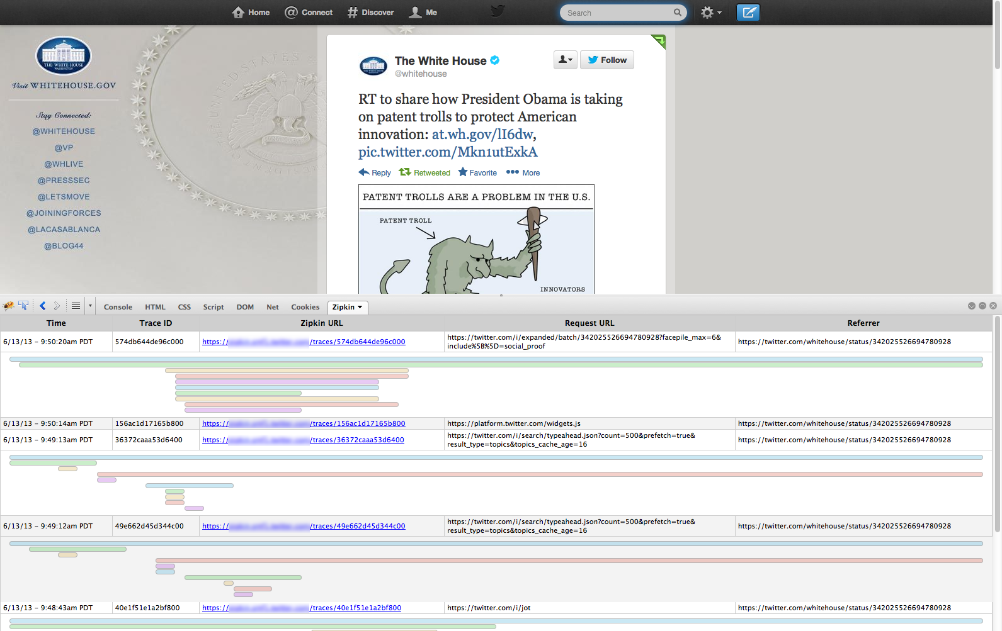Open the @PRESSSEC sidebar link
Screen dimensions: 1002x631
tap(64, 181)
